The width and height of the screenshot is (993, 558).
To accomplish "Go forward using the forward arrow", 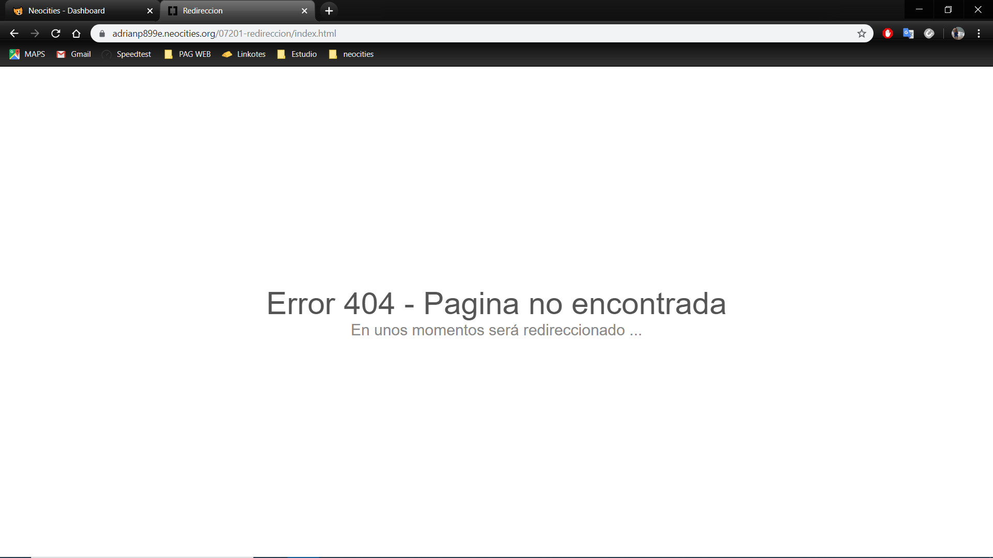I will (x=35, y=34).
